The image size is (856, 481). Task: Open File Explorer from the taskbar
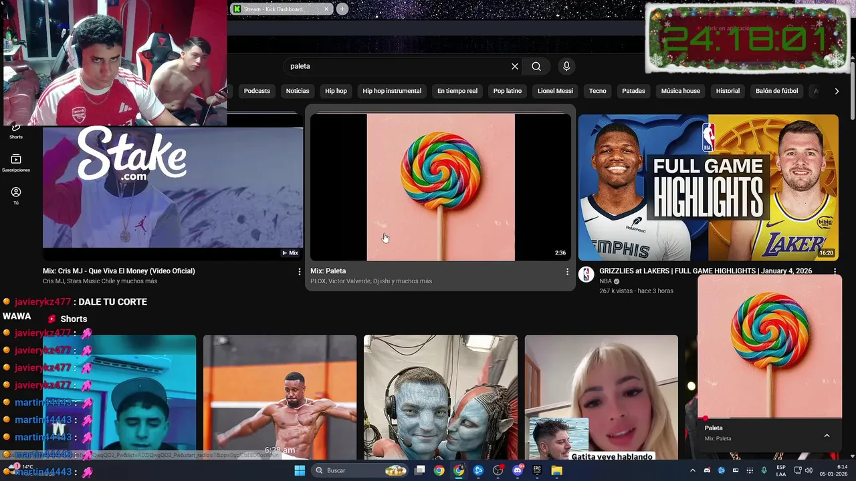coord(556,470)
